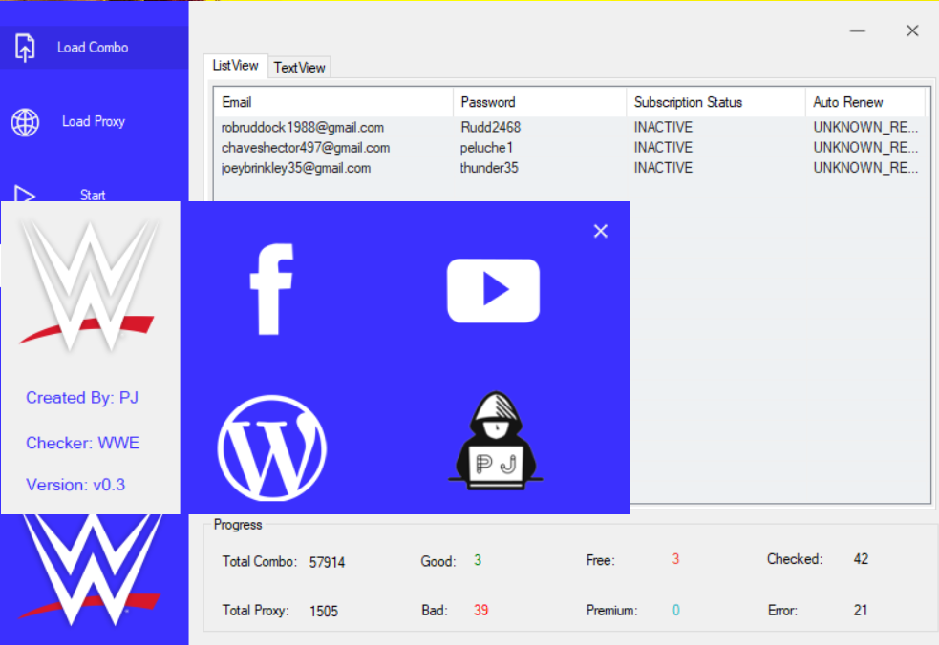Click the Premium count 0
This screenshot has width=939, height=645.
[x=676, y=611]
